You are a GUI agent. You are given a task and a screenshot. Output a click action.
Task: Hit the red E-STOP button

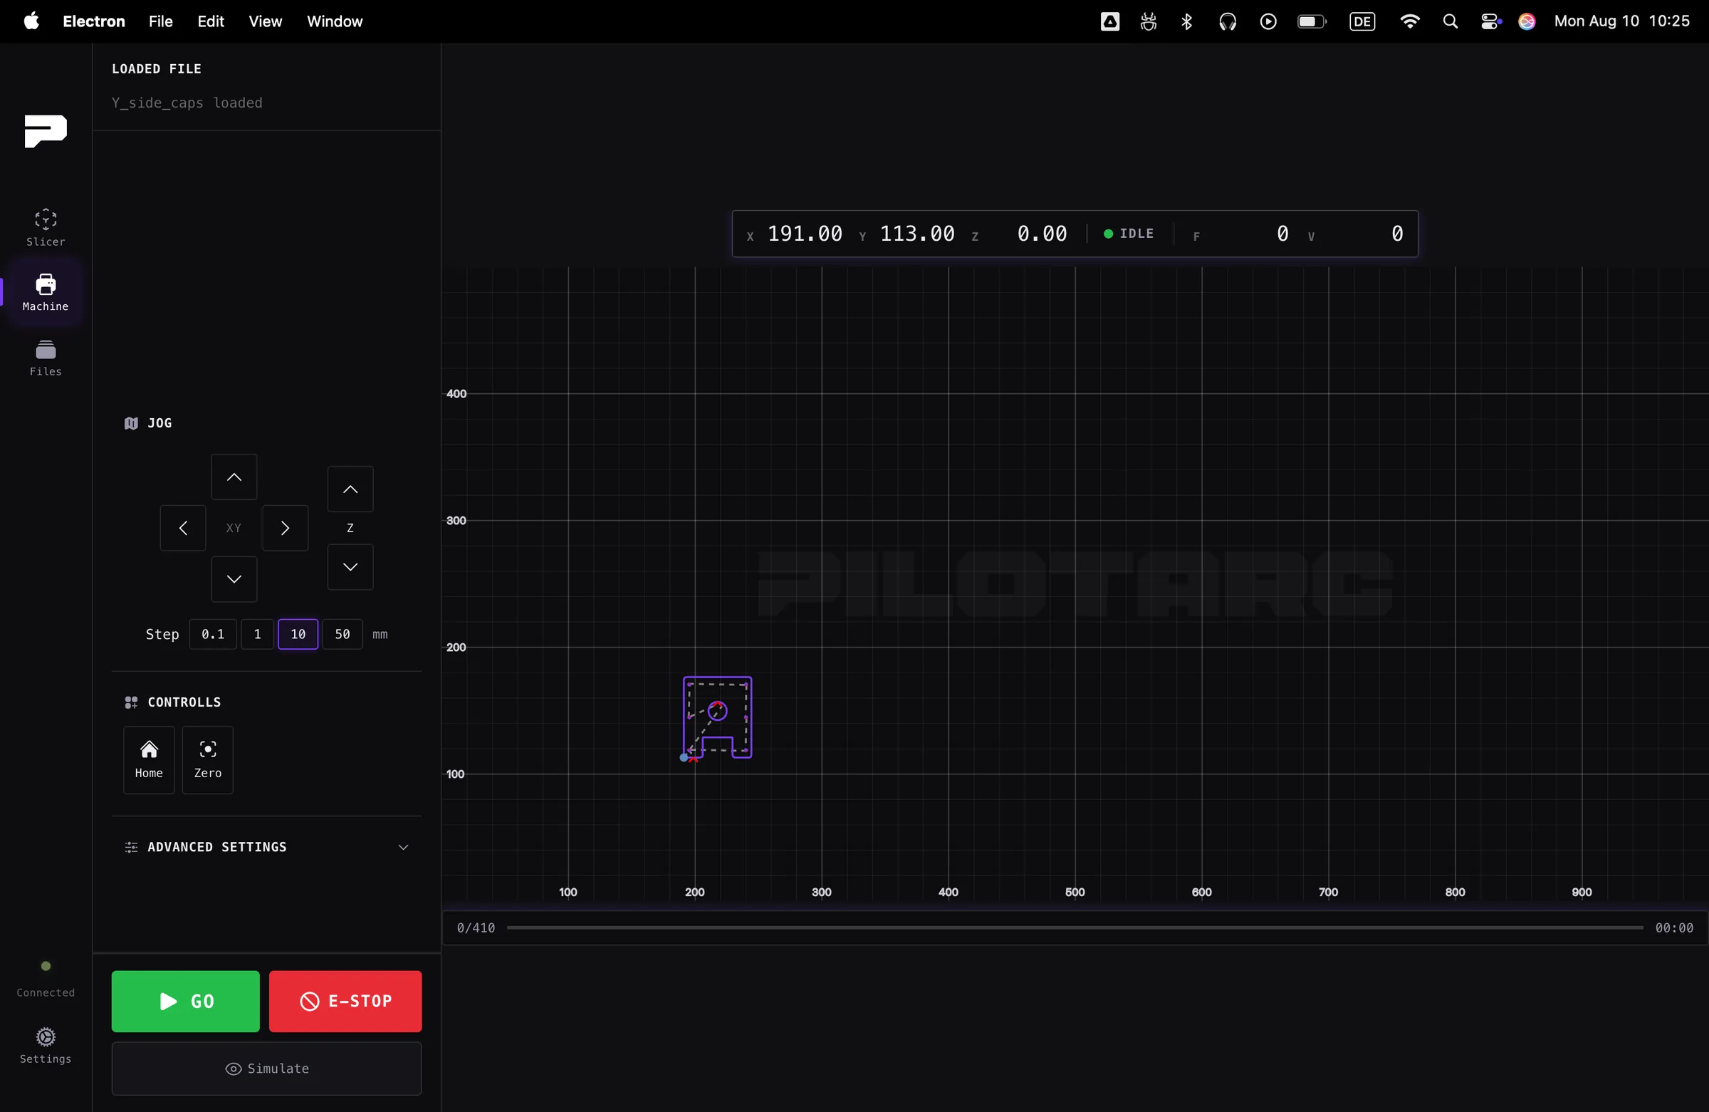(345, 1002)
